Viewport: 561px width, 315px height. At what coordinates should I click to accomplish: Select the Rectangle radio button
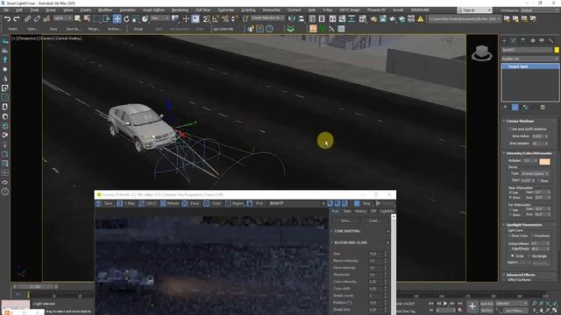(529, 255)
